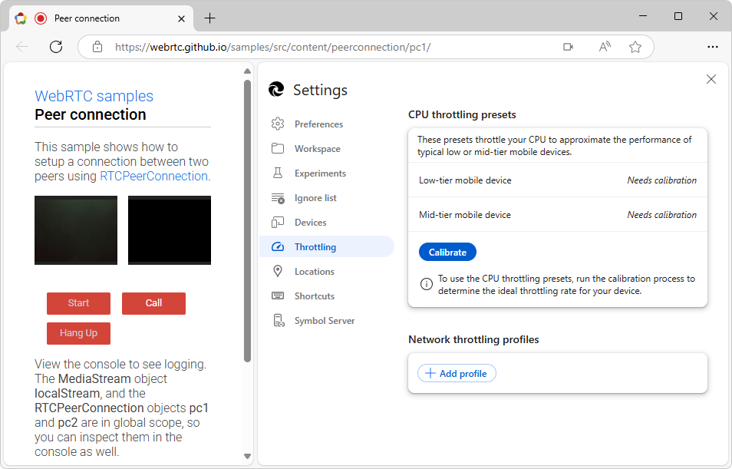Screen dimensions: 732x469
Task: Select the Symbol Server settings icon
Action: tap(278, 320)
